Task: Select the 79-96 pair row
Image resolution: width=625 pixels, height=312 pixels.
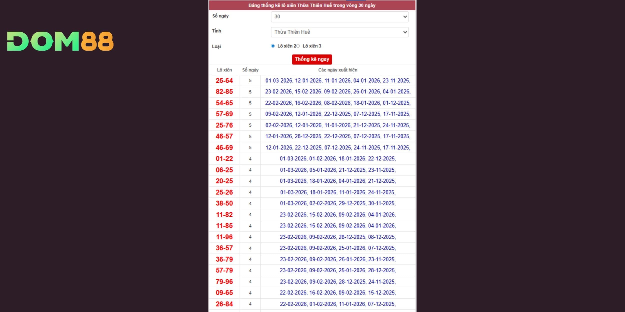Action: [x=224, y=282]
